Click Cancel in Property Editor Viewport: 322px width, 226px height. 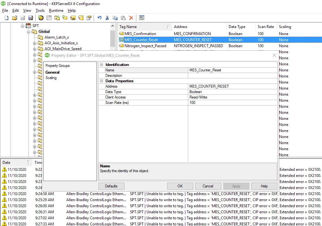pos(208,186)
